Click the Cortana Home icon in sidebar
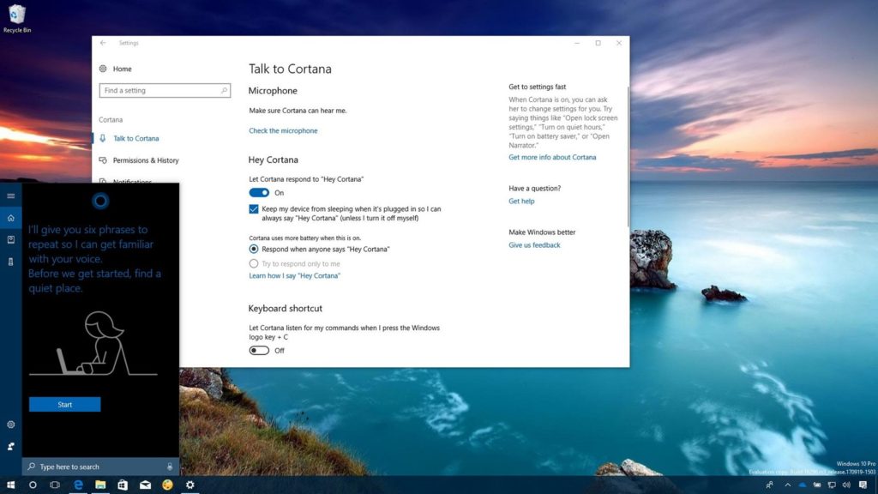Viewport: 878px width, 494px height. (x=10, y=218)
